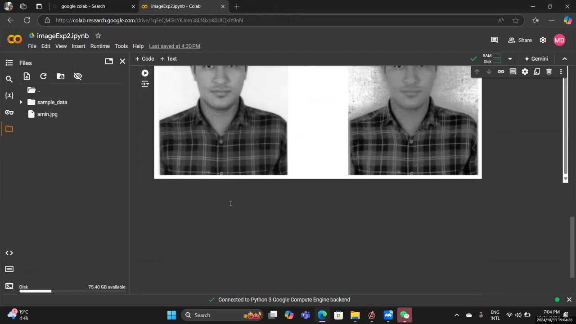The width and height of the screenshot is (576, 324).
Task: Show hidden system tray icons
Action: pos(457,315)
